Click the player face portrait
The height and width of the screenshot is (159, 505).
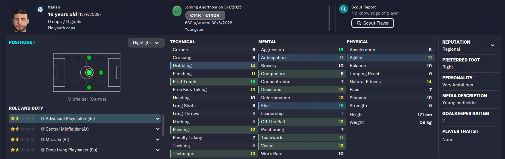21,20
